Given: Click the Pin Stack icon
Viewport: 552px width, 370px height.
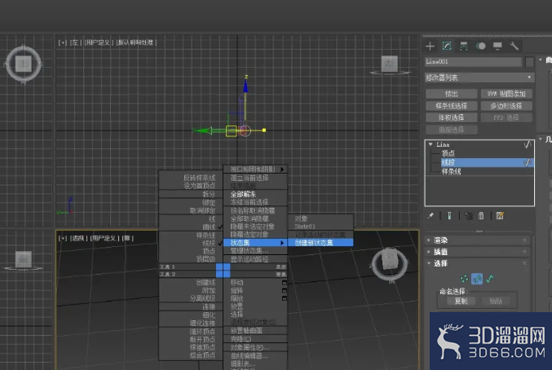Looking at the screenshot, I should click(x=431, y=216).
